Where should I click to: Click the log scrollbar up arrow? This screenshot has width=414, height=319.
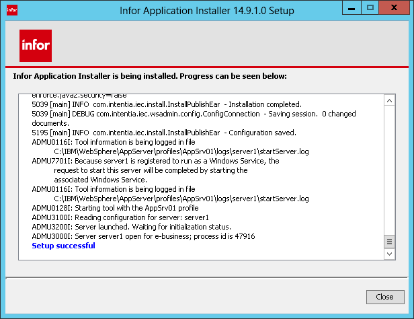389,100
